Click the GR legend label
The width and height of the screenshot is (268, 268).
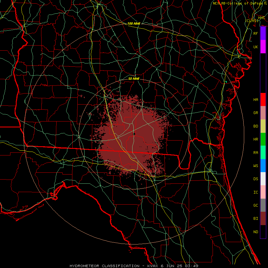tap(256, 113)
